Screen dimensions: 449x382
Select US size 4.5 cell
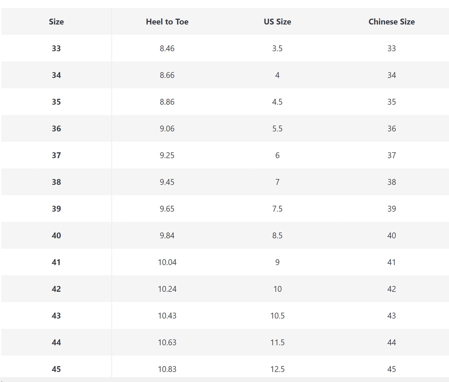[277, 102]
